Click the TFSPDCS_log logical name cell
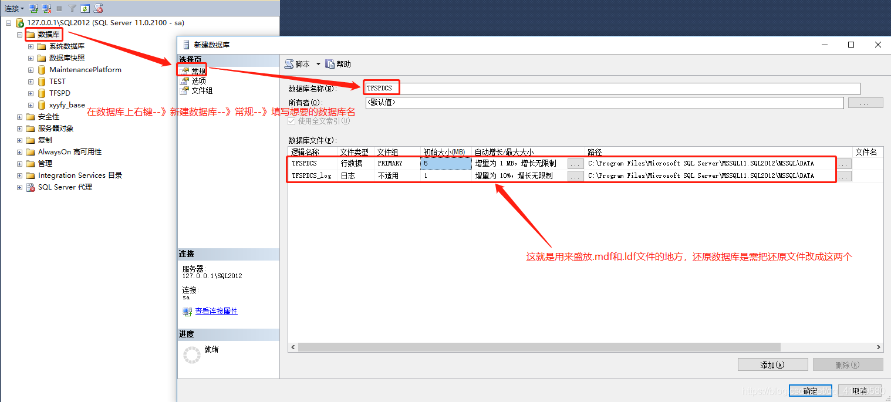The height and width of the screenshot is (402, 891). click(313, 175)
